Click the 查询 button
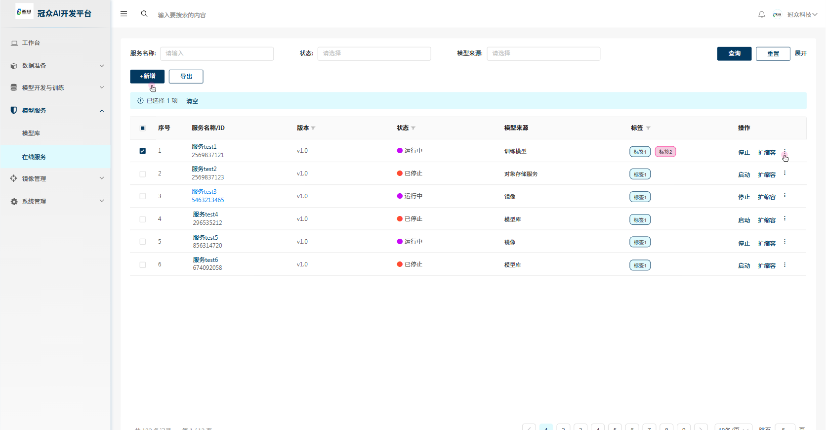The width and height of the screenshot is (826, 430). pos(734,53)
